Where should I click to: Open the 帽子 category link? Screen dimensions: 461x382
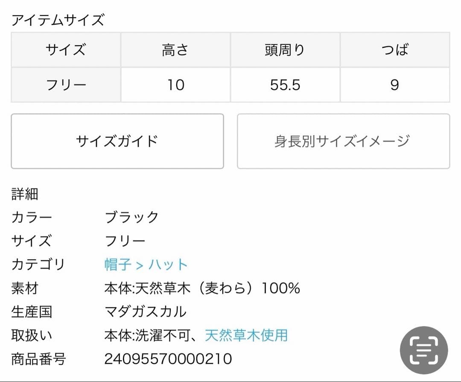pyautogui.click(x=118, y=265)
